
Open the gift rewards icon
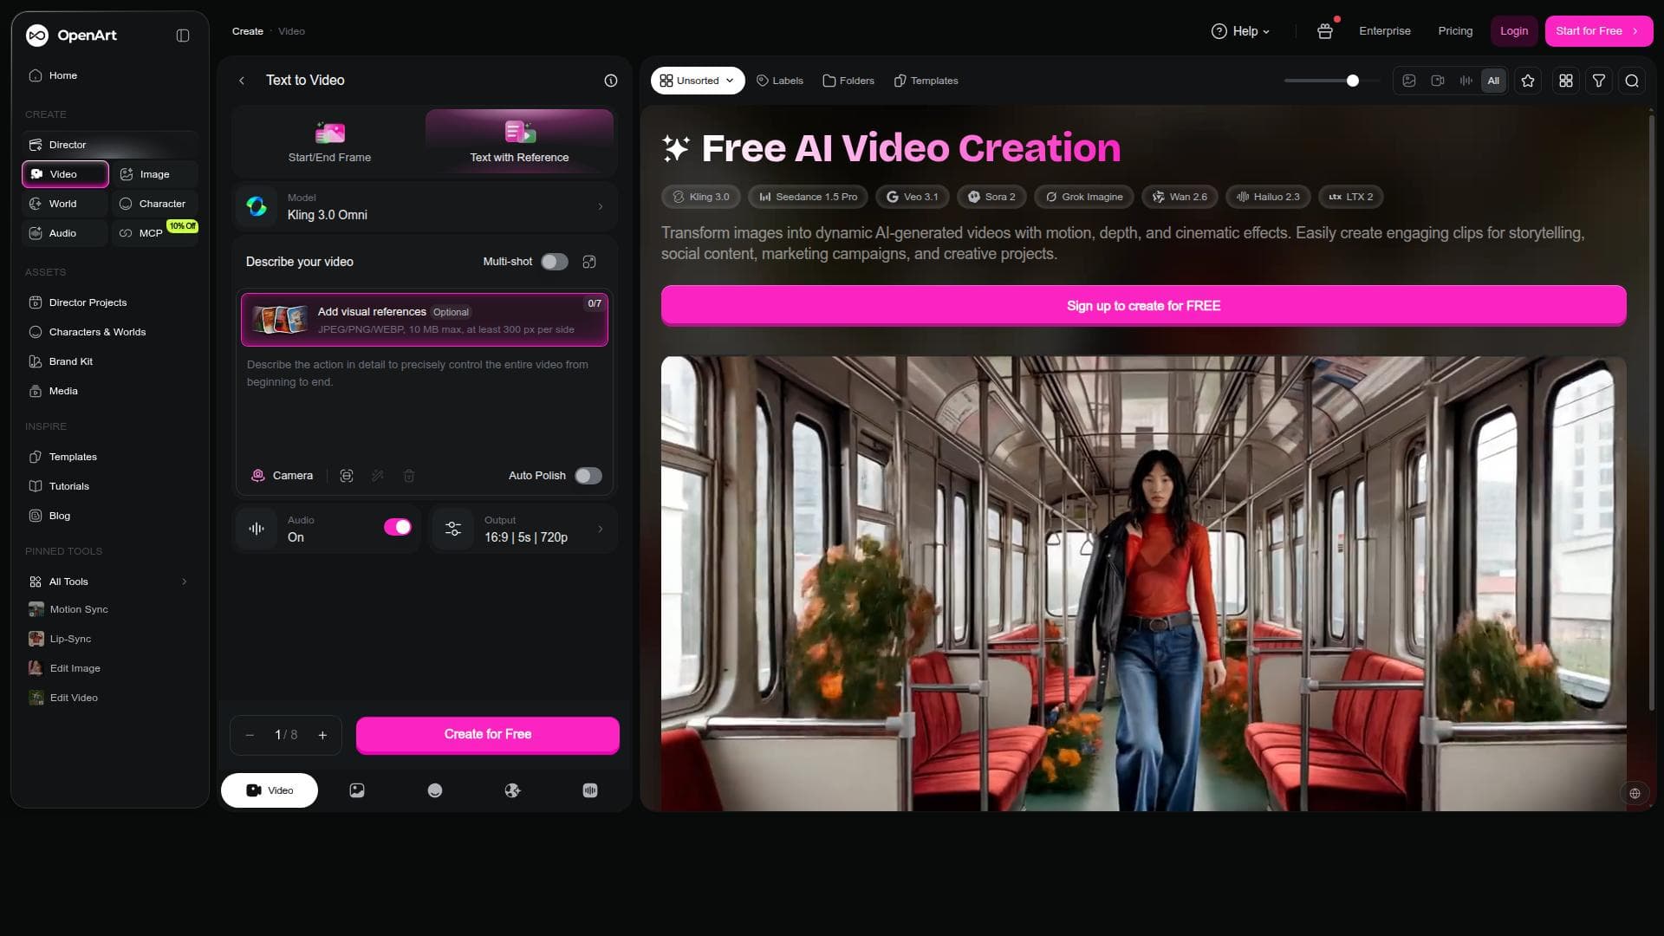pos(1324,31)
